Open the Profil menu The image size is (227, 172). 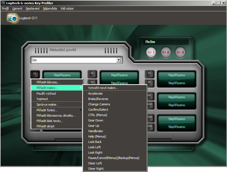tap(5, 8)
